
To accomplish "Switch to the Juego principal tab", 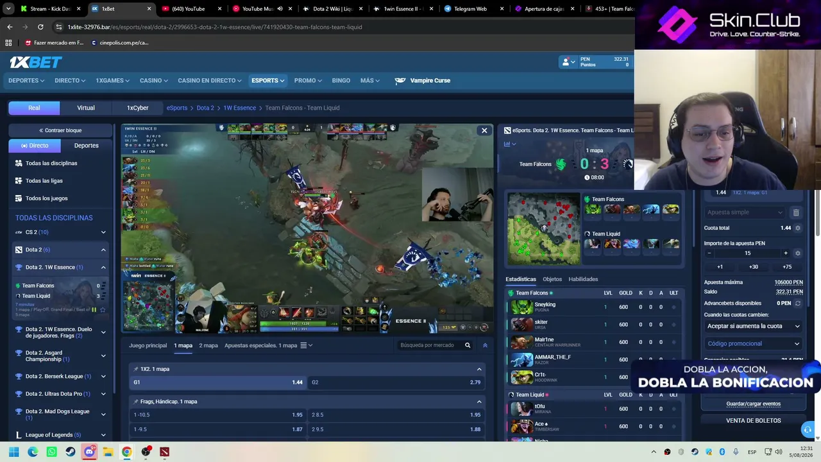I will click(148, 345).
